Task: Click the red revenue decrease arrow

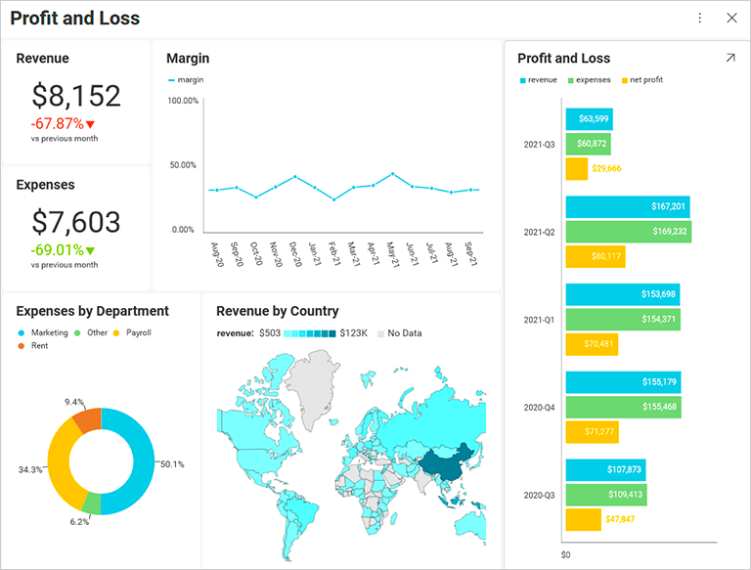Action: tap(90, 124)
